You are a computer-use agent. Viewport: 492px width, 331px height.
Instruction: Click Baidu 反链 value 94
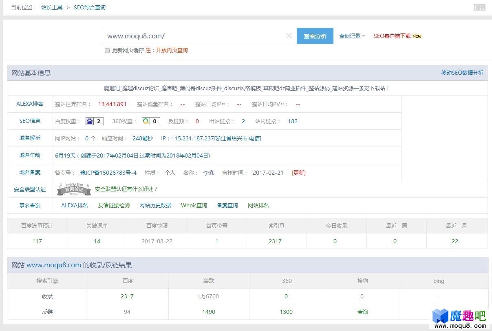click(127, 312)
